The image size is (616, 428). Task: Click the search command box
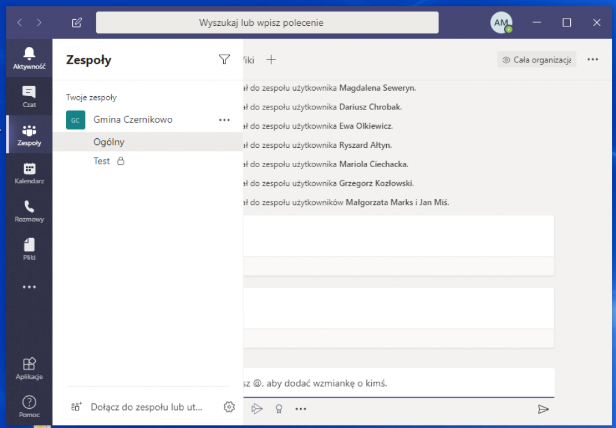tap(267, 23)
